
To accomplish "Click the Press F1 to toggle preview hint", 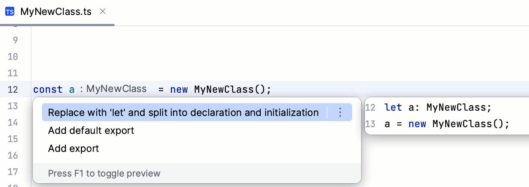I will [104, 174].
